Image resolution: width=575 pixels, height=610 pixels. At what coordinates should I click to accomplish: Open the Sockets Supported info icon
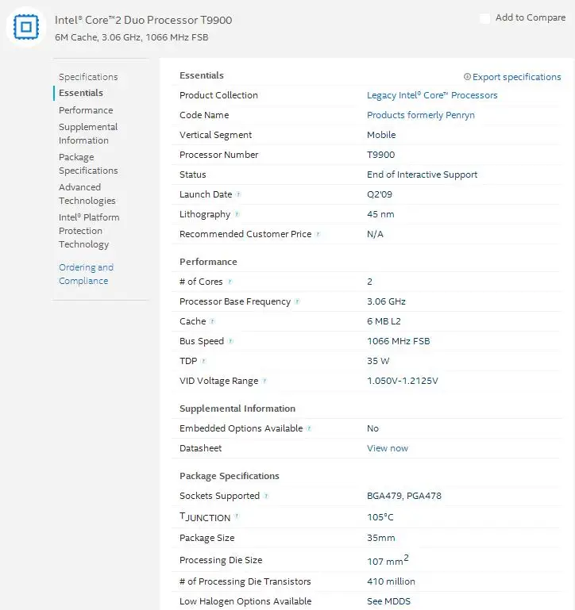pyautogui.click(x=266, y=496)
